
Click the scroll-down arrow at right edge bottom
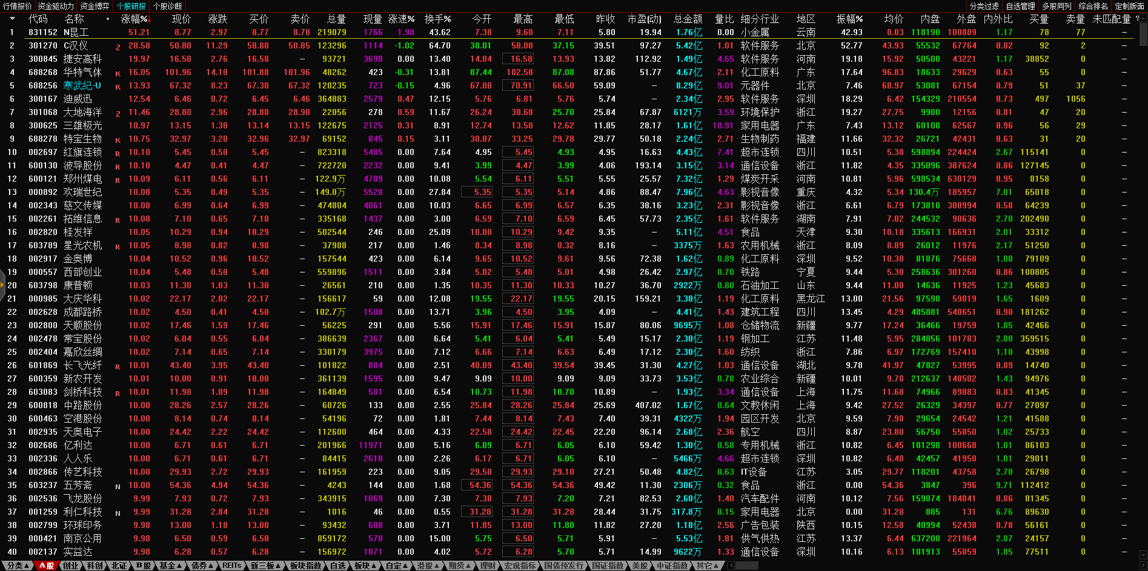(x=1143, y=555)
